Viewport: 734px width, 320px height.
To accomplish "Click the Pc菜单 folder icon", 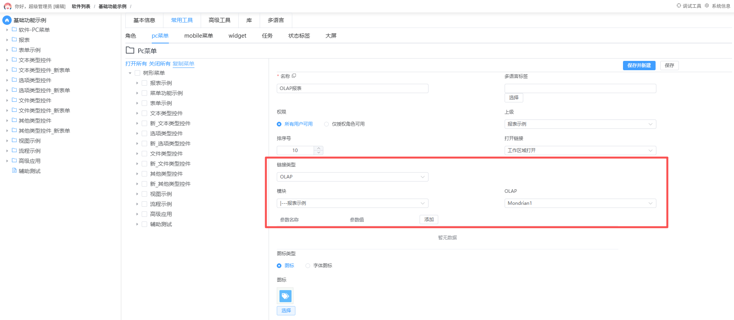I will point(130,50).
